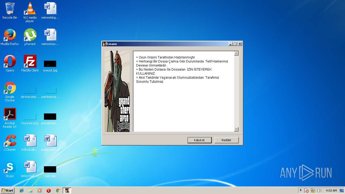Open Action Center flag tray icon

306,190
